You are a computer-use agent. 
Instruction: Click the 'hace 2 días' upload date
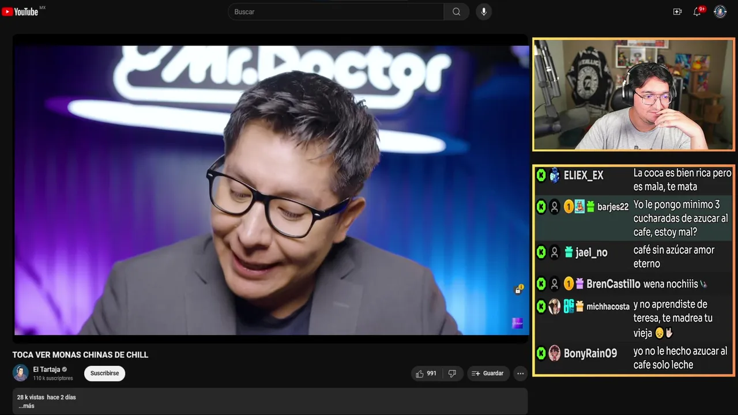61,397
